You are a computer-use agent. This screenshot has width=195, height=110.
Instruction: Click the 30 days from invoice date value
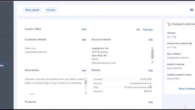(x=138, y=87)
